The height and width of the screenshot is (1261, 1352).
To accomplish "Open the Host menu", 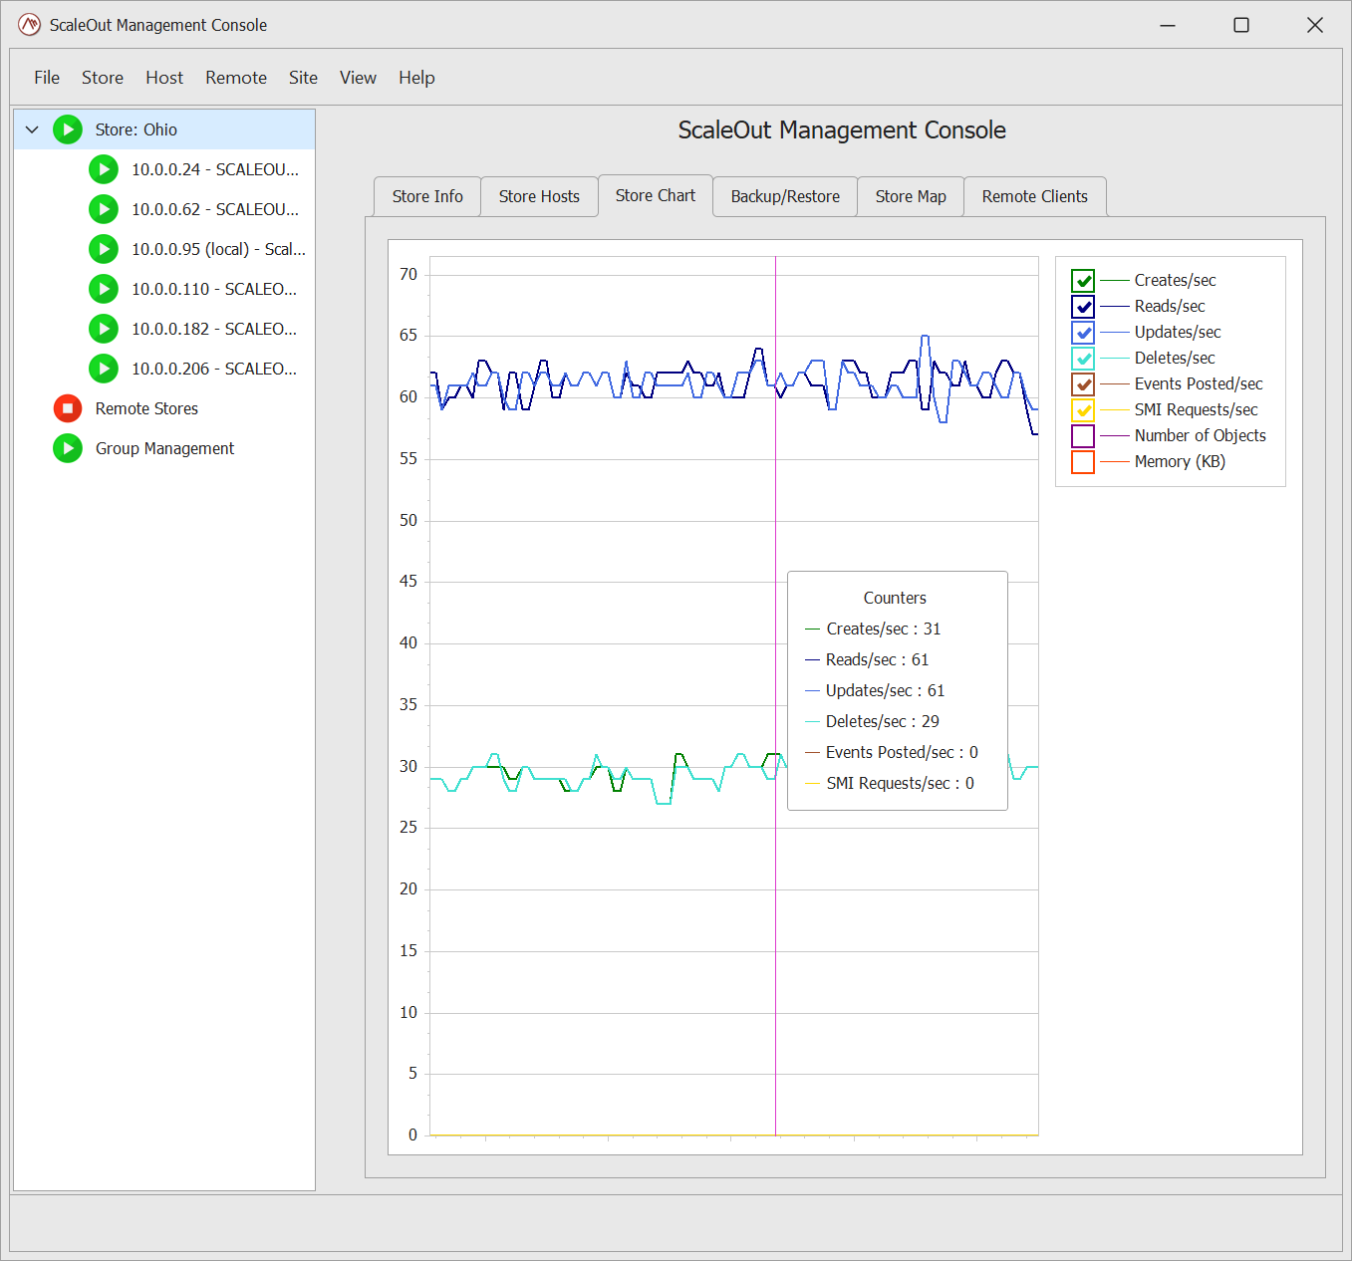I will (164, 78).
